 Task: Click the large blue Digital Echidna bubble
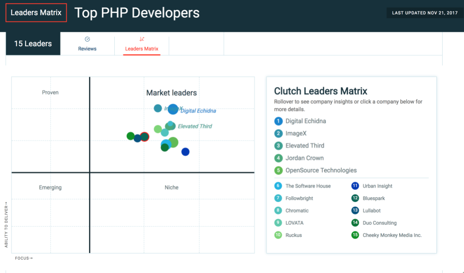[x=173, y=109]
